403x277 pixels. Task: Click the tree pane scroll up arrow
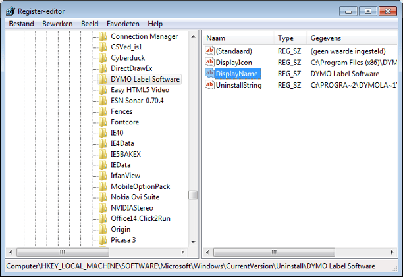(194, 36)
